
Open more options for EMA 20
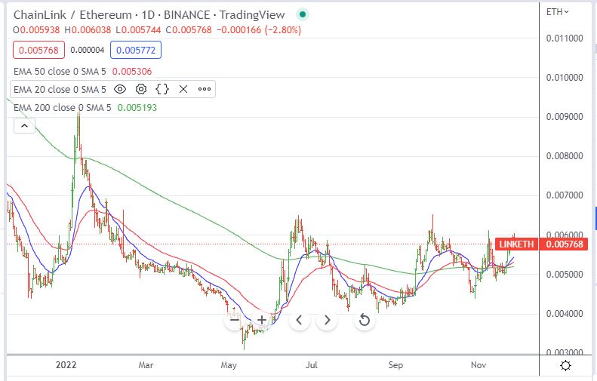coord(205,90)
